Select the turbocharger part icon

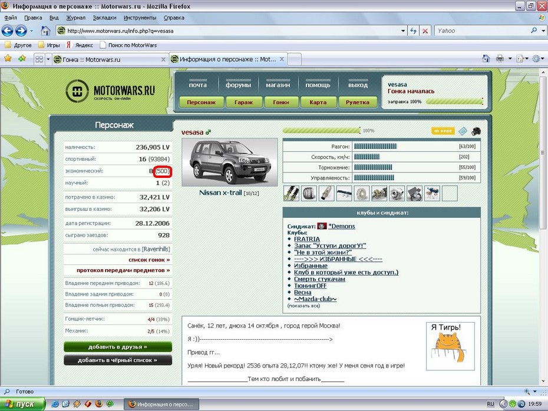[x=397, y=194]
